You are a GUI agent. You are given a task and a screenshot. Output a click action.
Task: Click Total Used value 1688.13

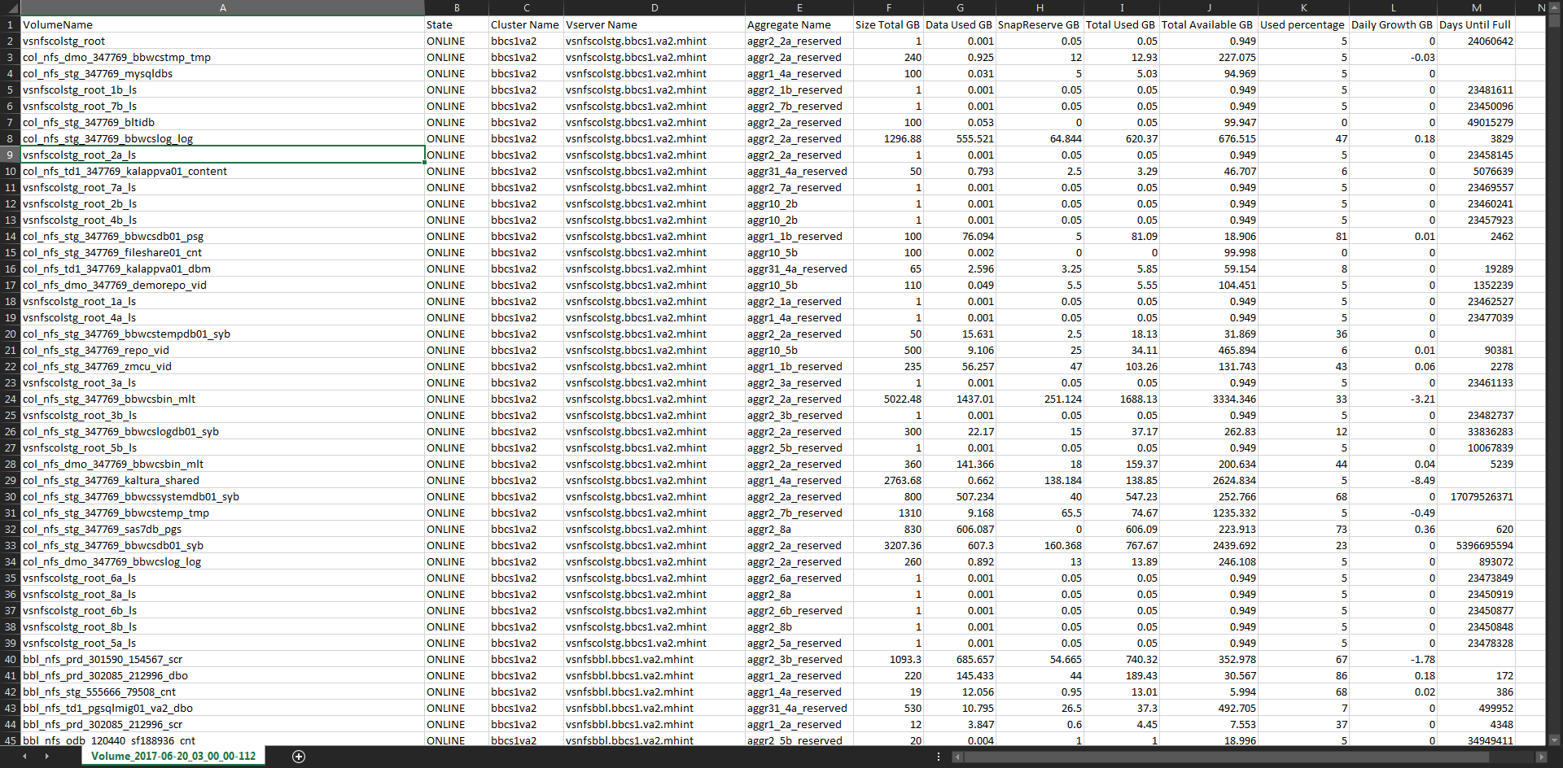1122,399
